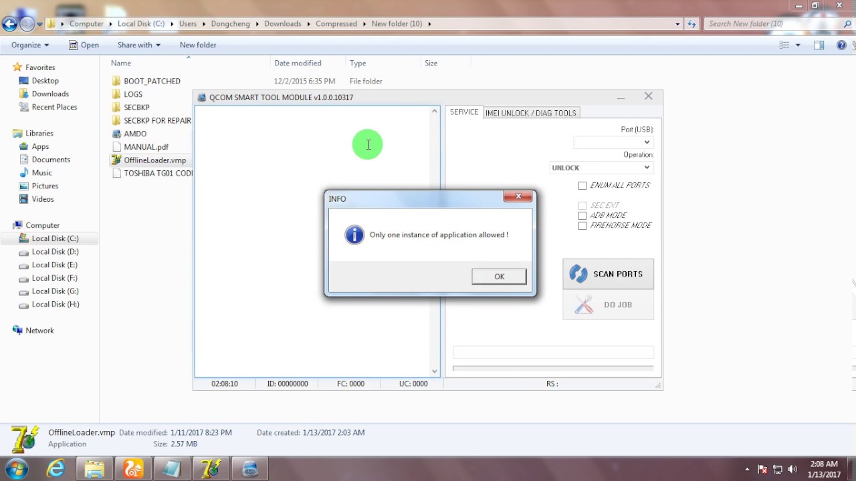The image size is (856, 481).
Task: Click OK in the INFO dialog
Action: (499, 277)
